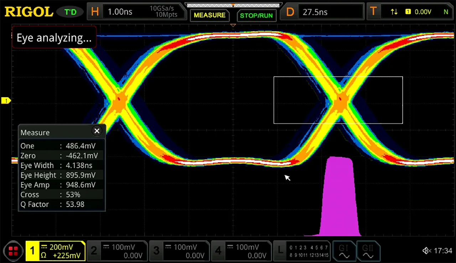Open the logic analyzer L channel panel

coord(301,251)
